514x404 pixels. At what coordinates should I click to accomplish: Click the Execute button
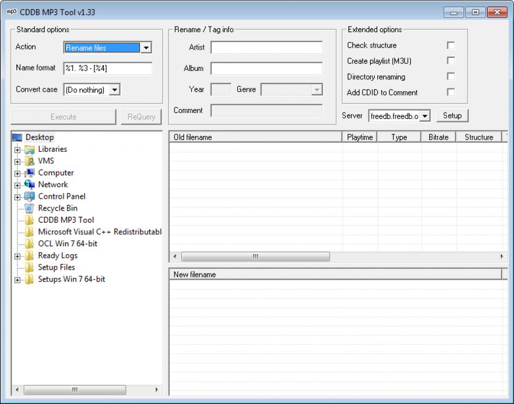coord(63,117)
